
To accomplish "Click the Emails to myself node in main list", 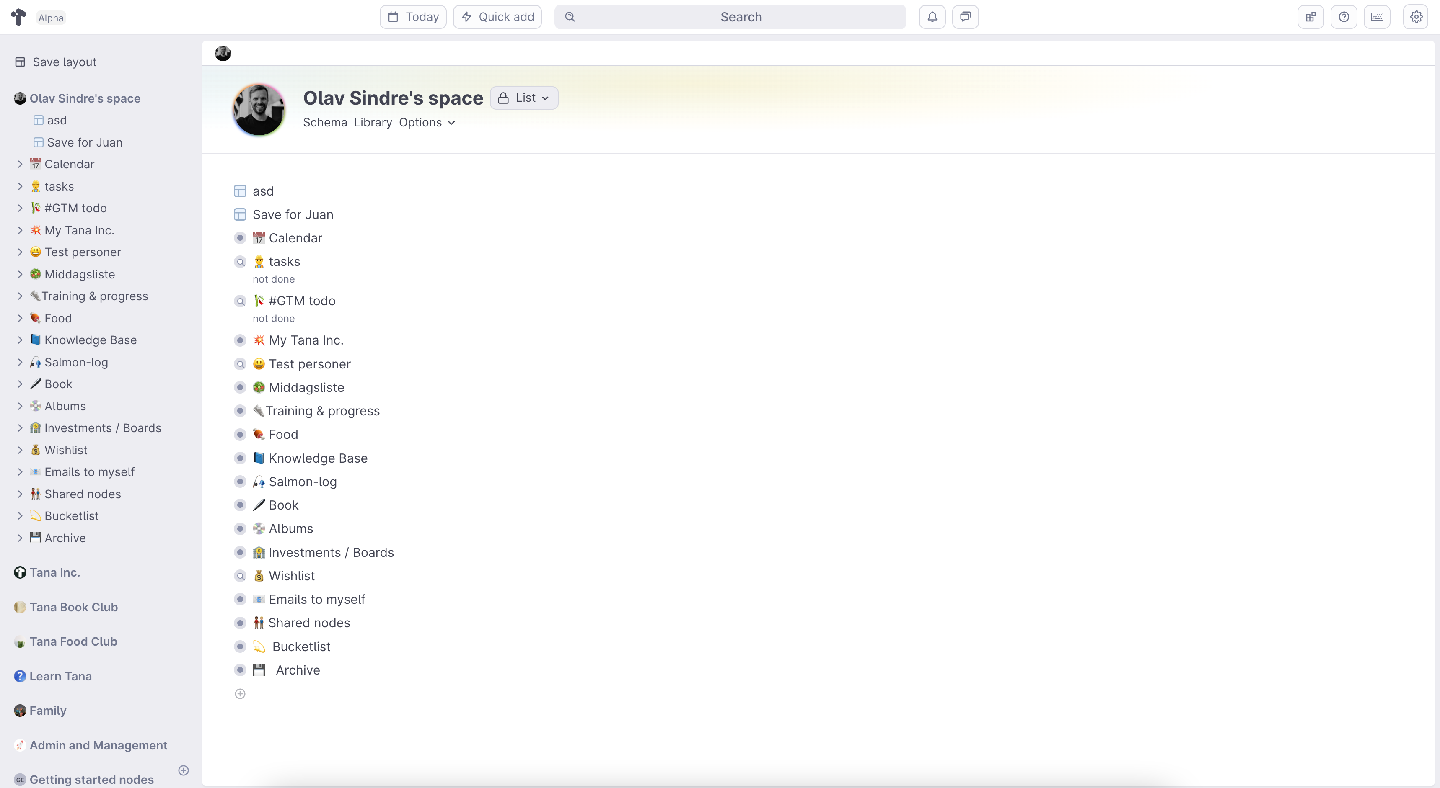I will [316, 599].
